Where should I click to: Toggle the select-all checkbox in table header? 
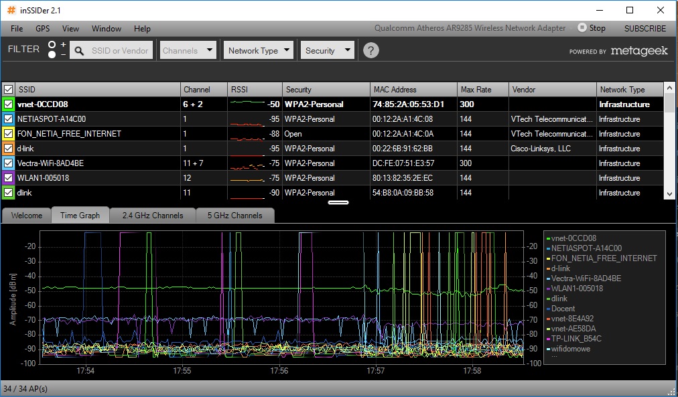point(8,89)
